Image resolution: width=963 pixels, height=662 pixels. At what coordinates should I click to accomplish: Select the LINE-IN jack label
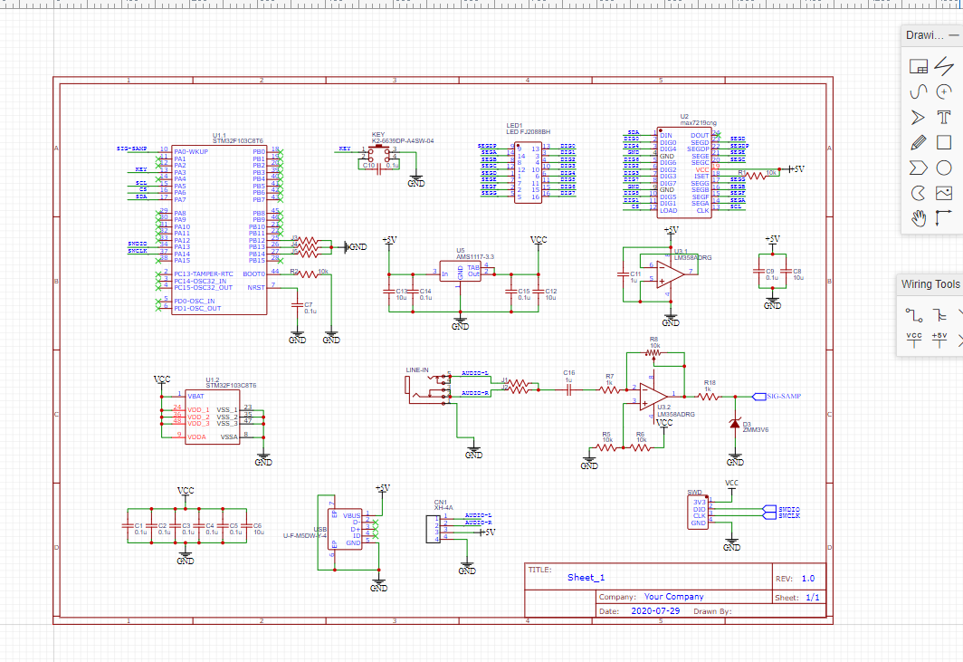(417, 370)
